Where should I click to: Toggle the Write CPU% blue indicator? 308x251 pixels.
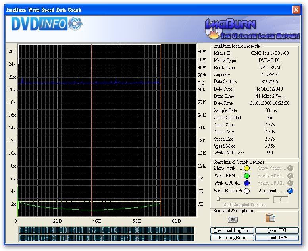click(x=246, y=183)
